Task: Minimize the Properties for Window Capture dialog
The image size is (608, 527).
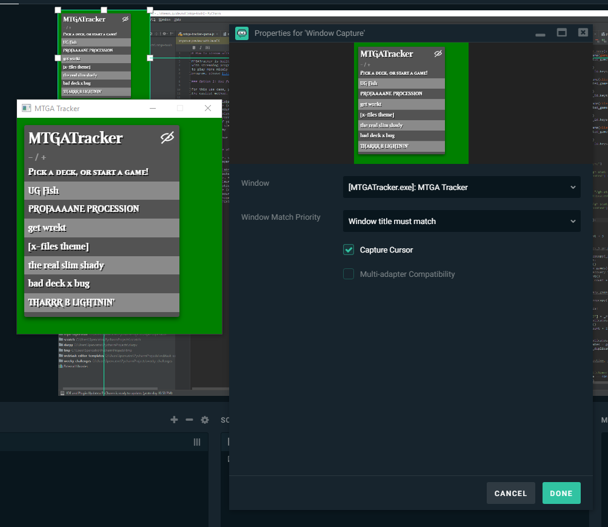Action: (x=540, y=35)
